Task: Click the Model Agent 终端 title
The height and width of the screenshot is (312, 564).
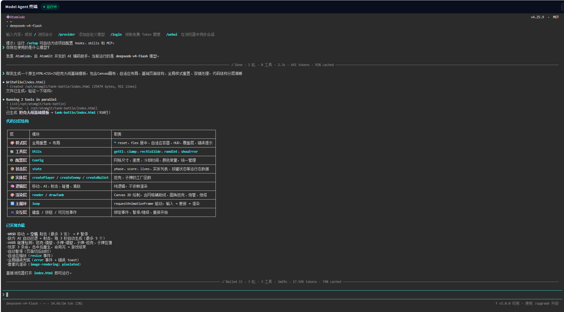Action: 21,7
